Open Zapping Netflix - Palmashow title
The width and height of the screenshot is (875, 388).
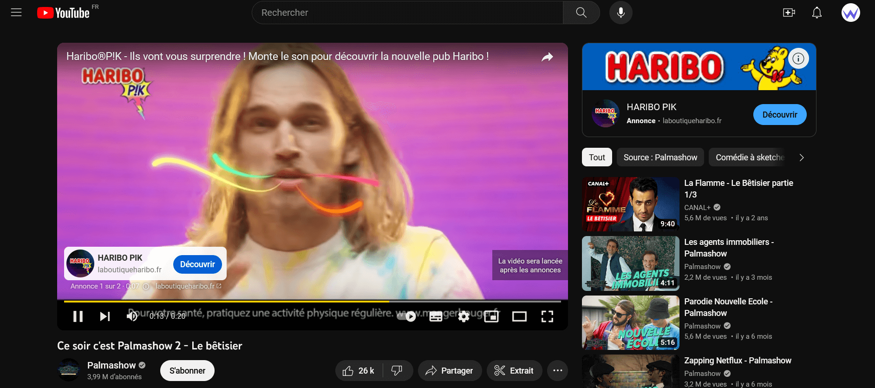pyautogui.click(x=738, y=361)
